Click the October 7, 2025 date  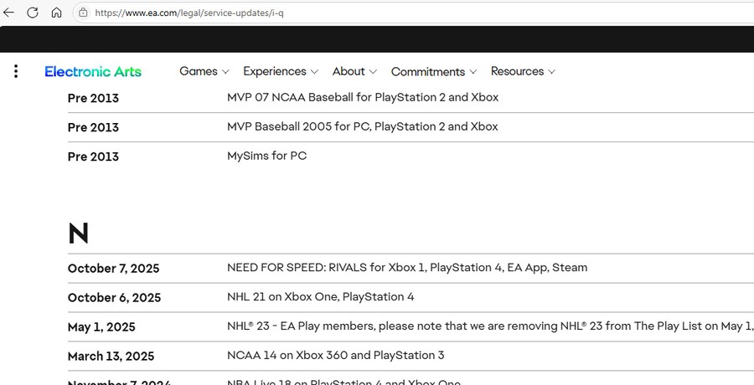click(x=113, y=269)
